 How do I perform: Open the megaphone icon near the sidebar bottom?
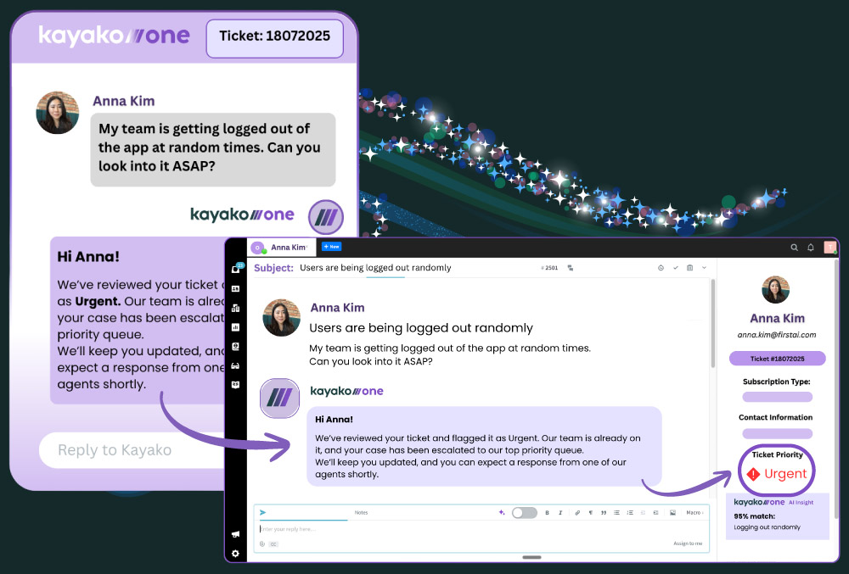[235, 534]
